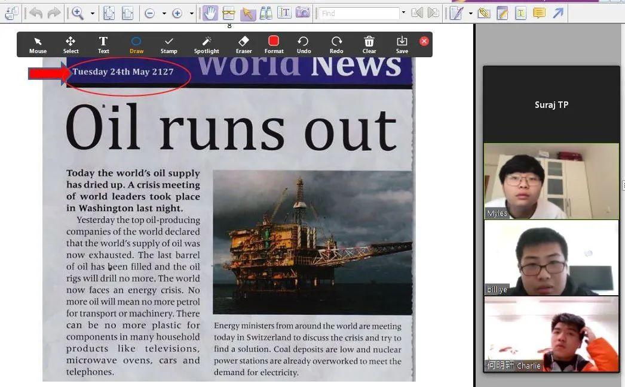Select the video tile labeled Myles
The height and width of the screenshot is (387, 625).
click(x=552, y=181)
